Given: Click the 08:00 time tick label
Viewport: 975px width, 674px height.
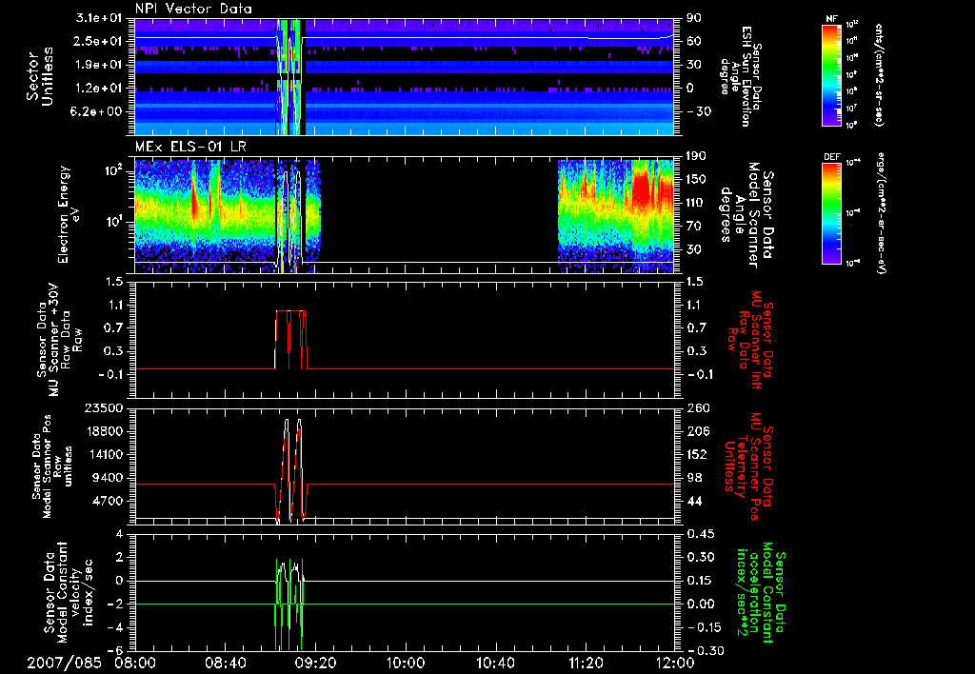Looking at the screenshot, I should tap(135, 663).
